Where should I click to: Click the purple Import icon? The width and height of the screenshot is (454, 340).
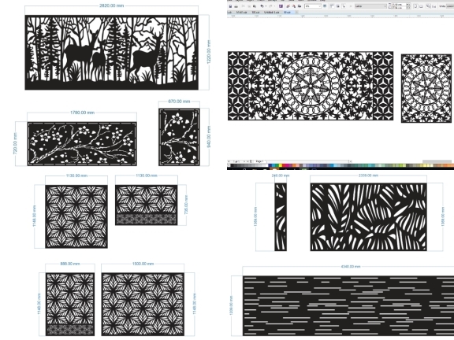point(281,6)
